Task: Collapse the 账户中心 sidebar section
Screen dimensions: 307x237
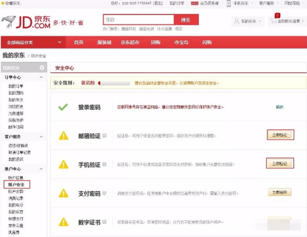Action: click(x=41, y=169)
